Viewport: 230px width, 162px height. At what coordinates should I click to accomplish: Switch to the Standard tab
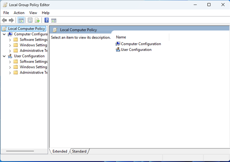[x=79, y=151]
